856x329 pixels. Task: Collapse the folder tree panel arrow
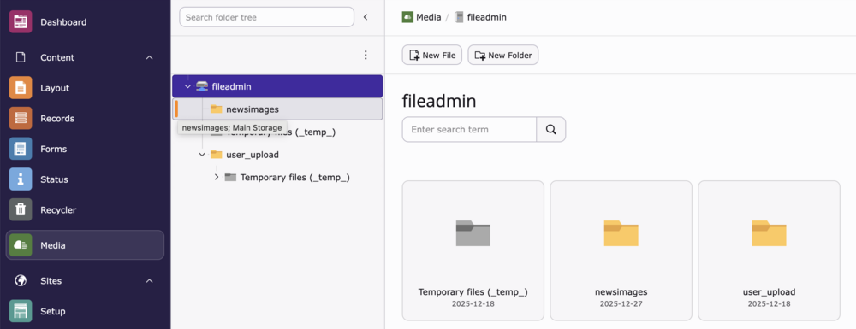click(x=366, y=17)
